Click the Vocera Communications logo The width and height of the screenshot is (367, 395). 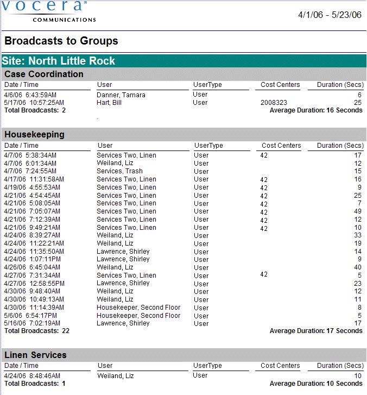coord(49,11)
